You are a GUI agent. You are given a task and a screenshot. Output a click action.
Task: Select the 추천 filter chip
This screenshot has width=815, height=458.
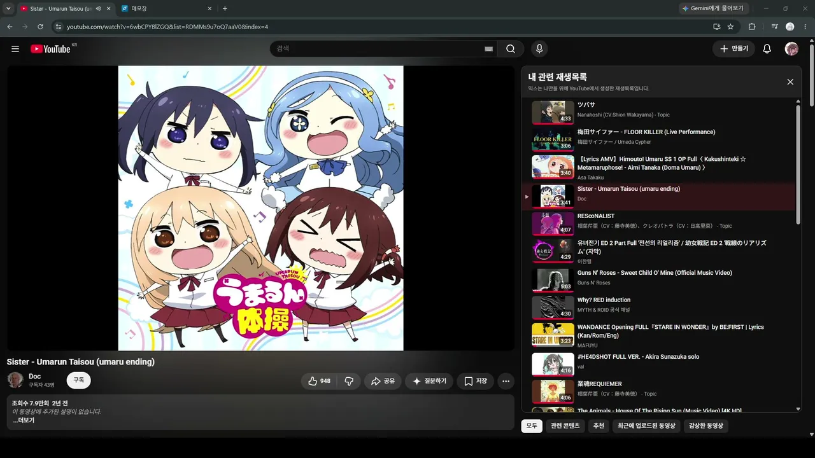point(599,426)
